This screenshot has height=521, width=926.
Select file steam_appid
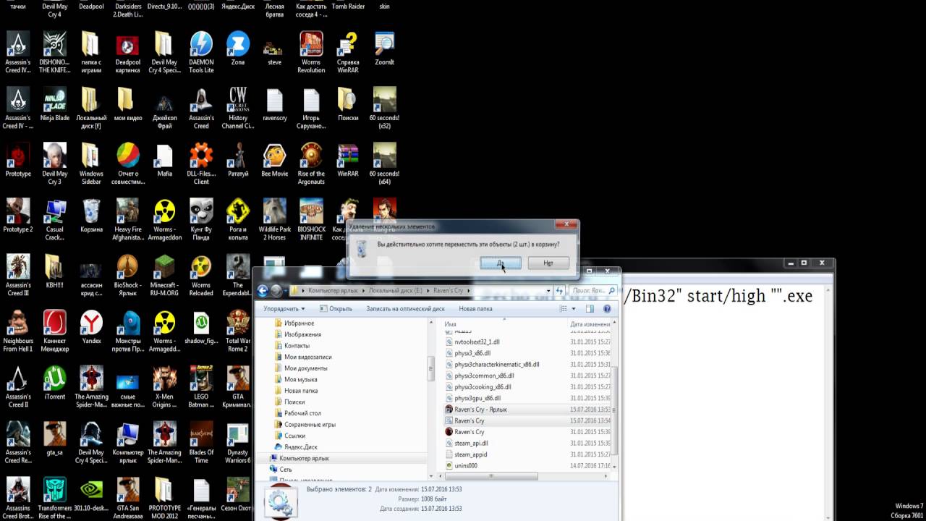click(x=470, y=454)
